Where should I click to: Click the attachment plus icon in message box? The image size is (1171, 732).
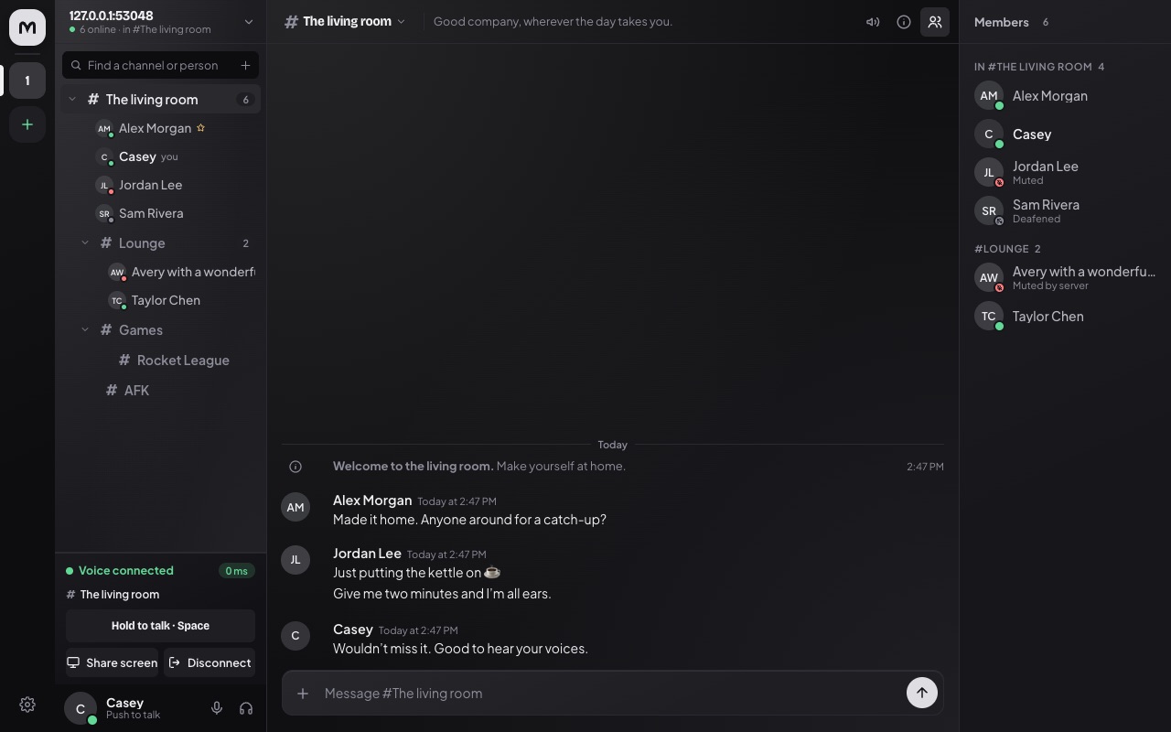[x=303, y=694]
